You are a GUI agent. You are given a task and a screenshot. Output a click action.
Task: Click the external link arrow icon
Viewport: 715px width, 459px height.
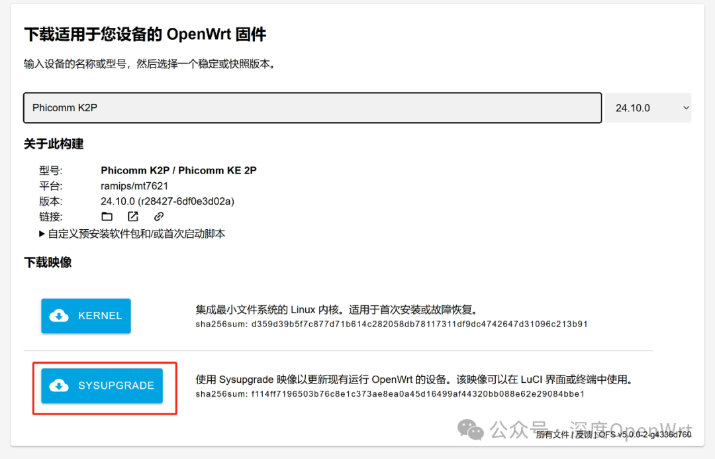pos(133,217)
